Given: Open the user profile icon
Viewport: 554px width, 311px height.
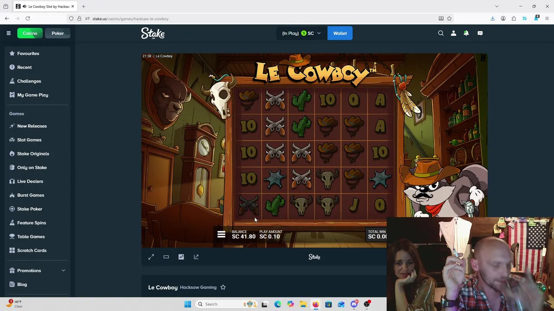Looking at the screenshot, I should tap(453, 33).
